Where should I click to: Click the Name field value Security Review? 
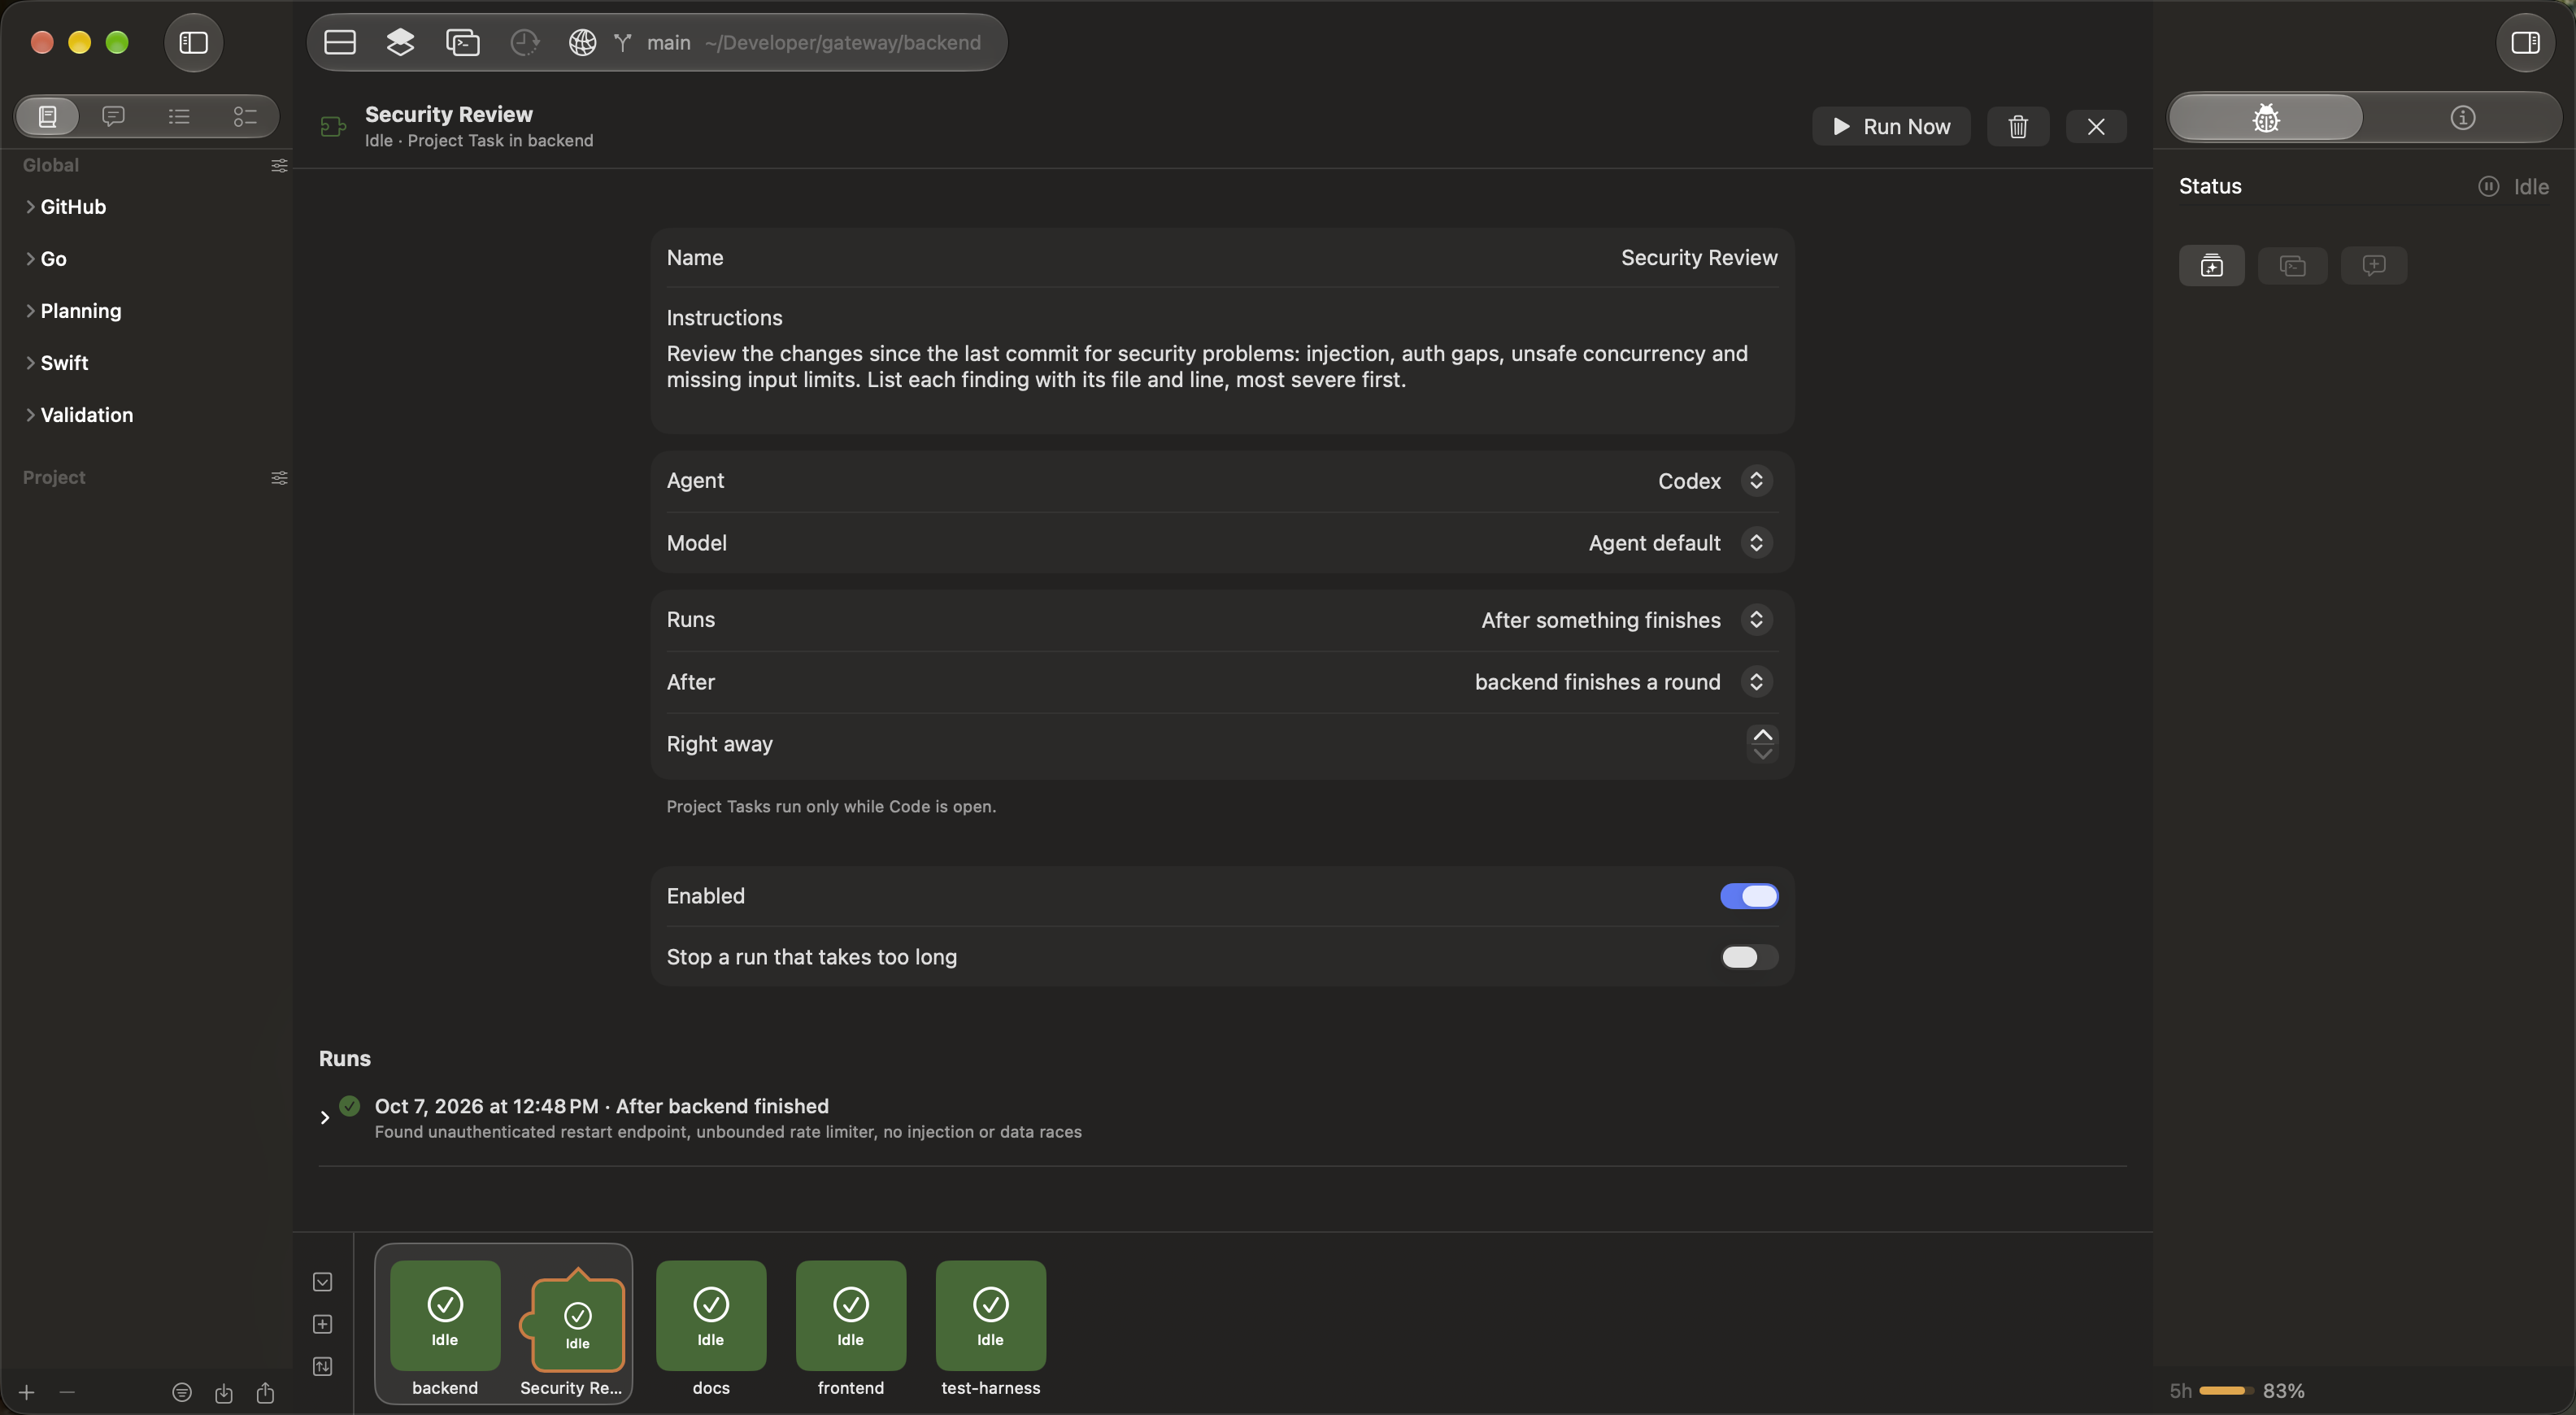point(1699,258)
